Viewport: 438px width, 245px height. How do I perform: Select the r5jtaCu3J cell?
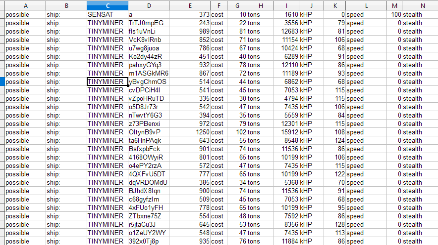point(149,224)
